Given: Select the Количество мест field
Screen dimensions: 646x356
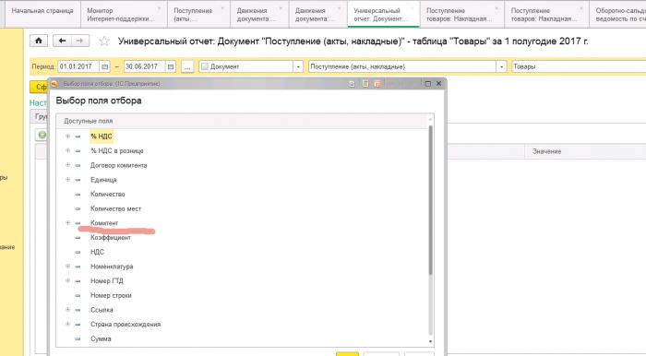Looking at the screenshot, I should [x=115, y=208].
